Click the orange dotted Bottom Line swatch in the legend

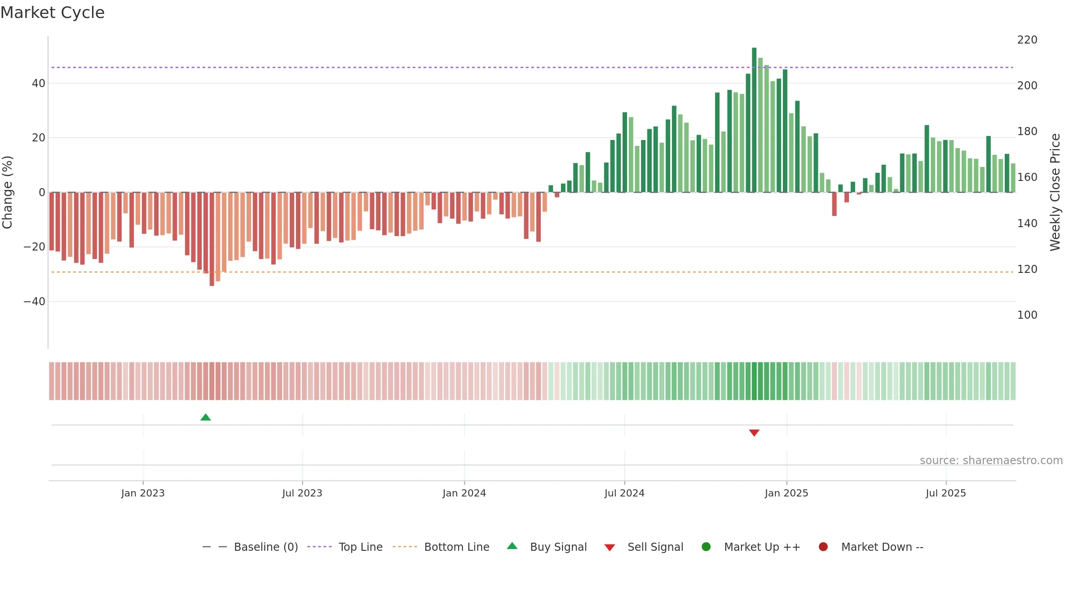coord(405,547)
